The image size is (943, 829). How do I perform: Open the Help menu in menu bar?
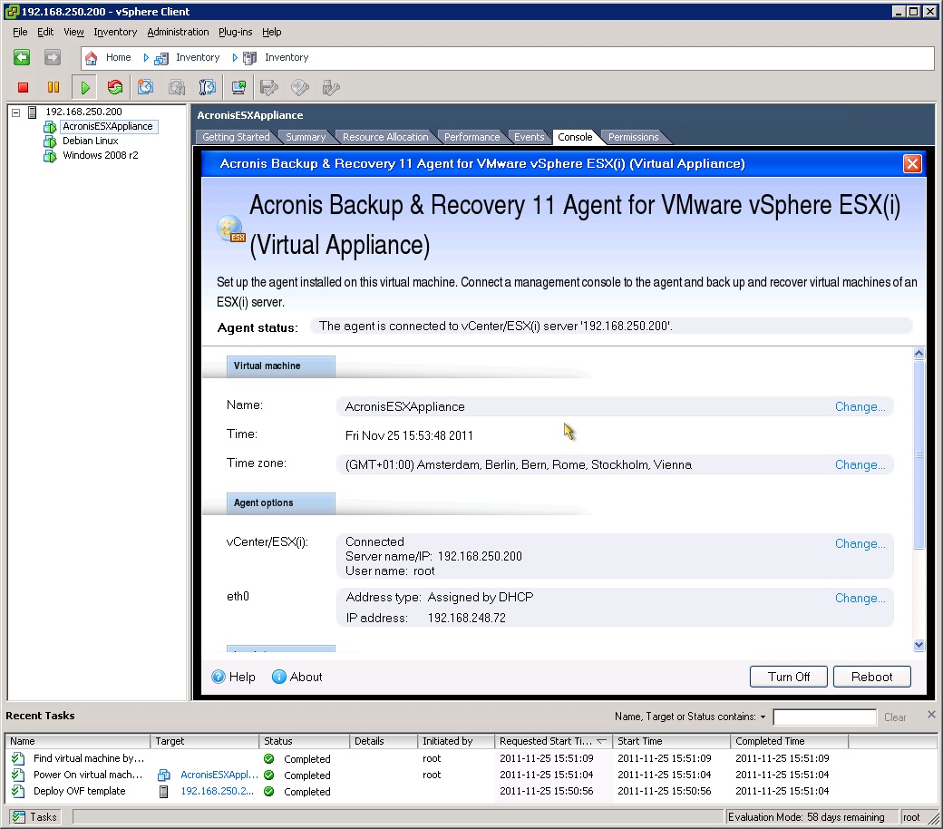[271, 32]
